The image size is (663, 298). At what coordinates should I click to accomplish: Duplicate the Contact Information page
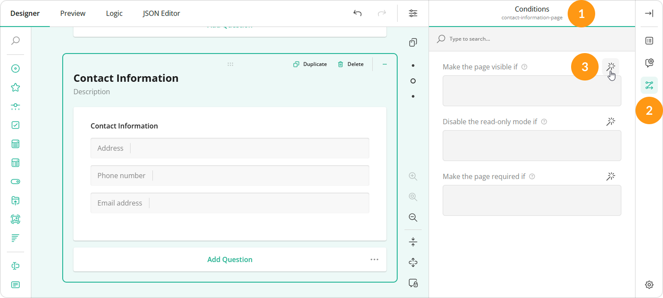[310, 64]
